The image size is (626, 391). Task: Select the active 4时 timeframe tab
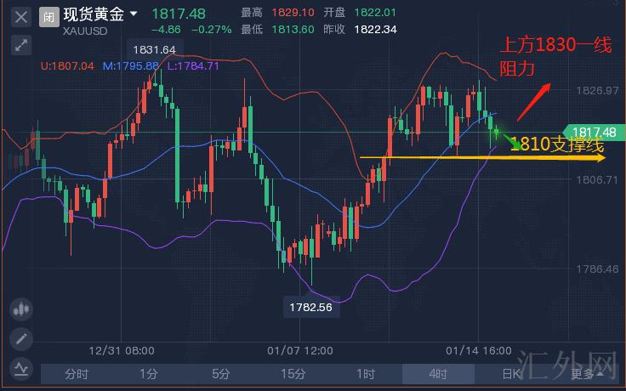point(438,373)
